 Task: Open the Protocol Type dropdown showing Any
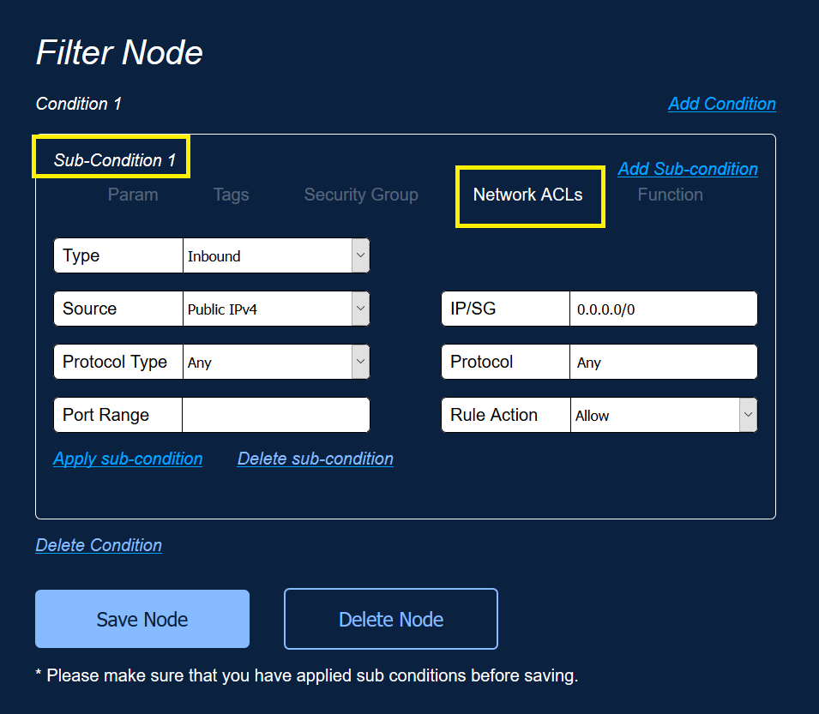click(276, 362)
